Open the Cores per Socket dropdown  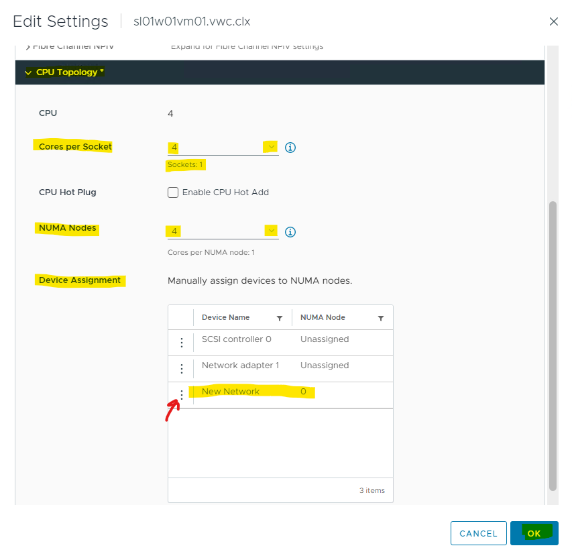271,147
